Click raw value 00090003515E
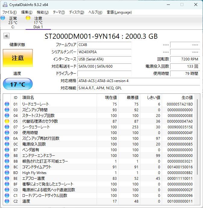 (180, 127)
